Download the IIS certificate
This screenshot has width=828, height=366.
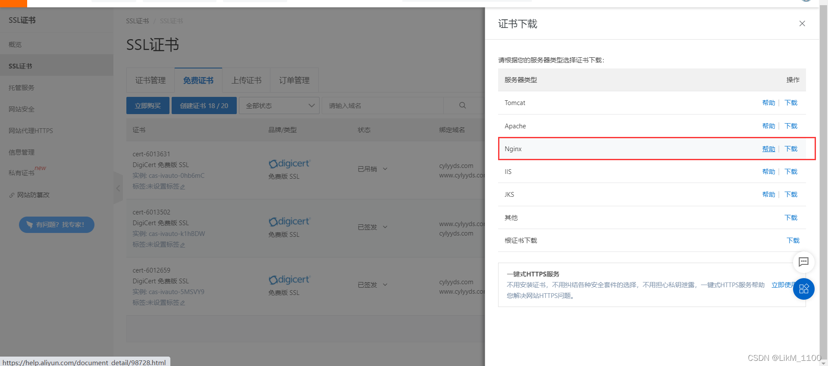[791, 172]
